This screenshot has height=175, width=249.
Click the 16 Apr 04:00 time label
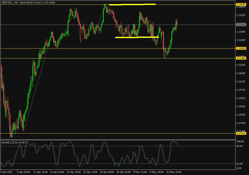pos(57,172)
